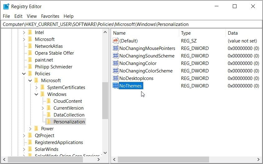Screen dimensions: 263x164
Task: Open the Favorites menu
Action: coord(50,16)
